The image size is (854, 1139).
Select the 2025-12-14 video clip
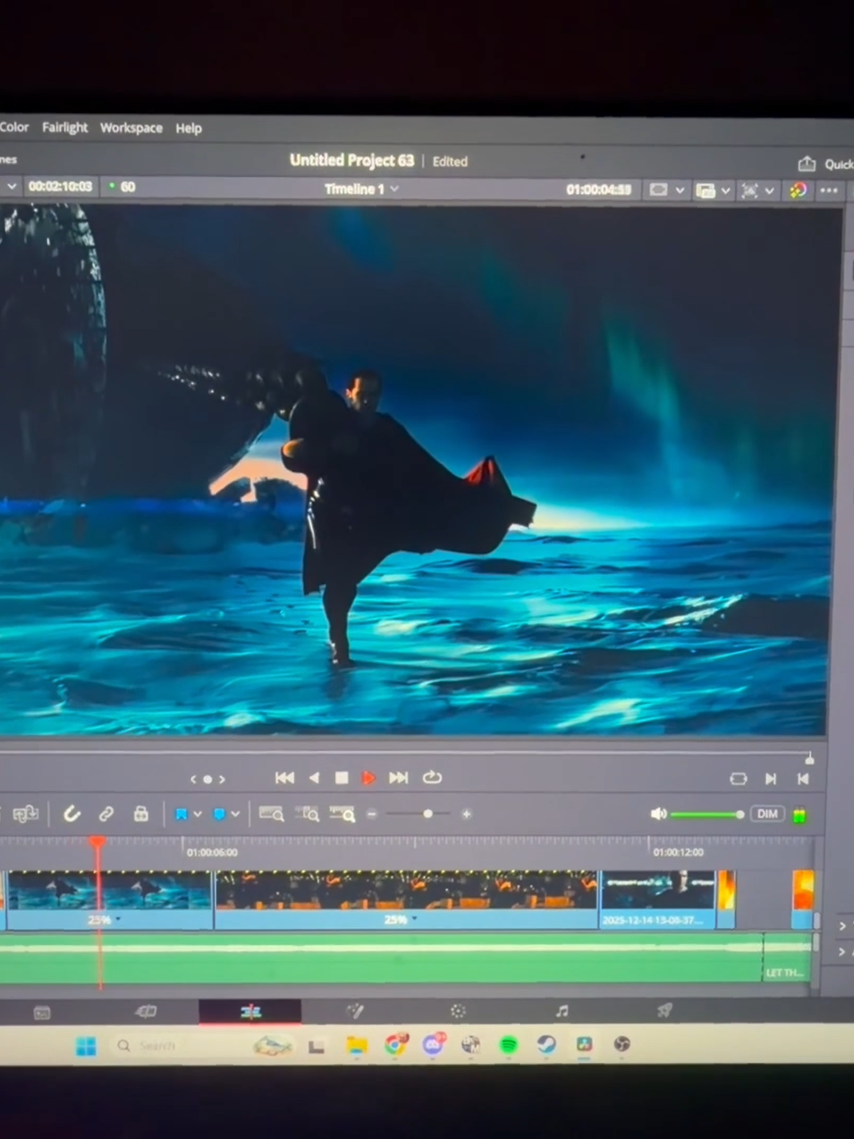click(658, 900)
